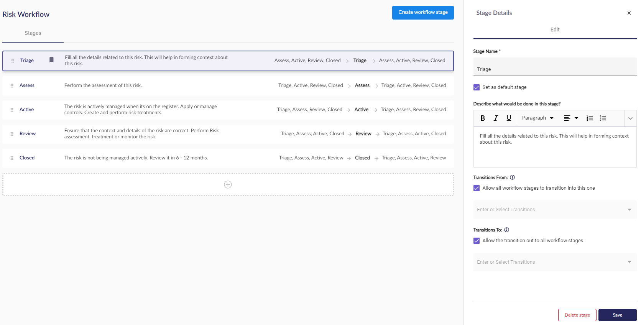
Task: Click the Delete stage button
Action: tap(577, 315)
